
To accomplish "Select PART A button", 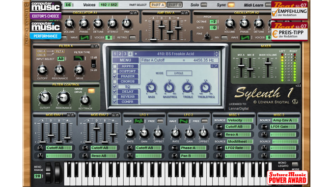I will [158, 5].
